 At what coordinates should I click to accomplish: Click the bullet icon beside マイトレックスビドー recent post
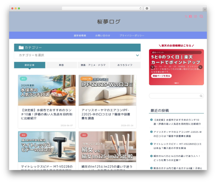click(151, 144)
